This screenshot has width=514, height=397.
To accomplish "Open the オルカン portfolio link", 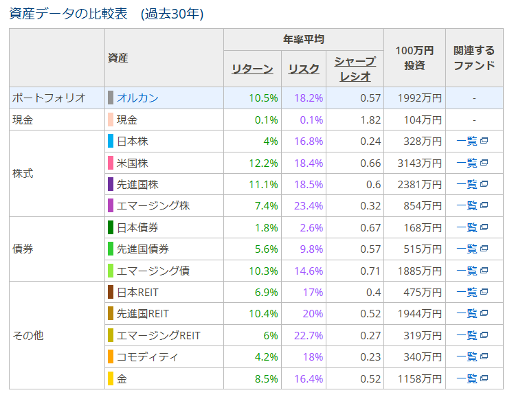I will (137, 98).
